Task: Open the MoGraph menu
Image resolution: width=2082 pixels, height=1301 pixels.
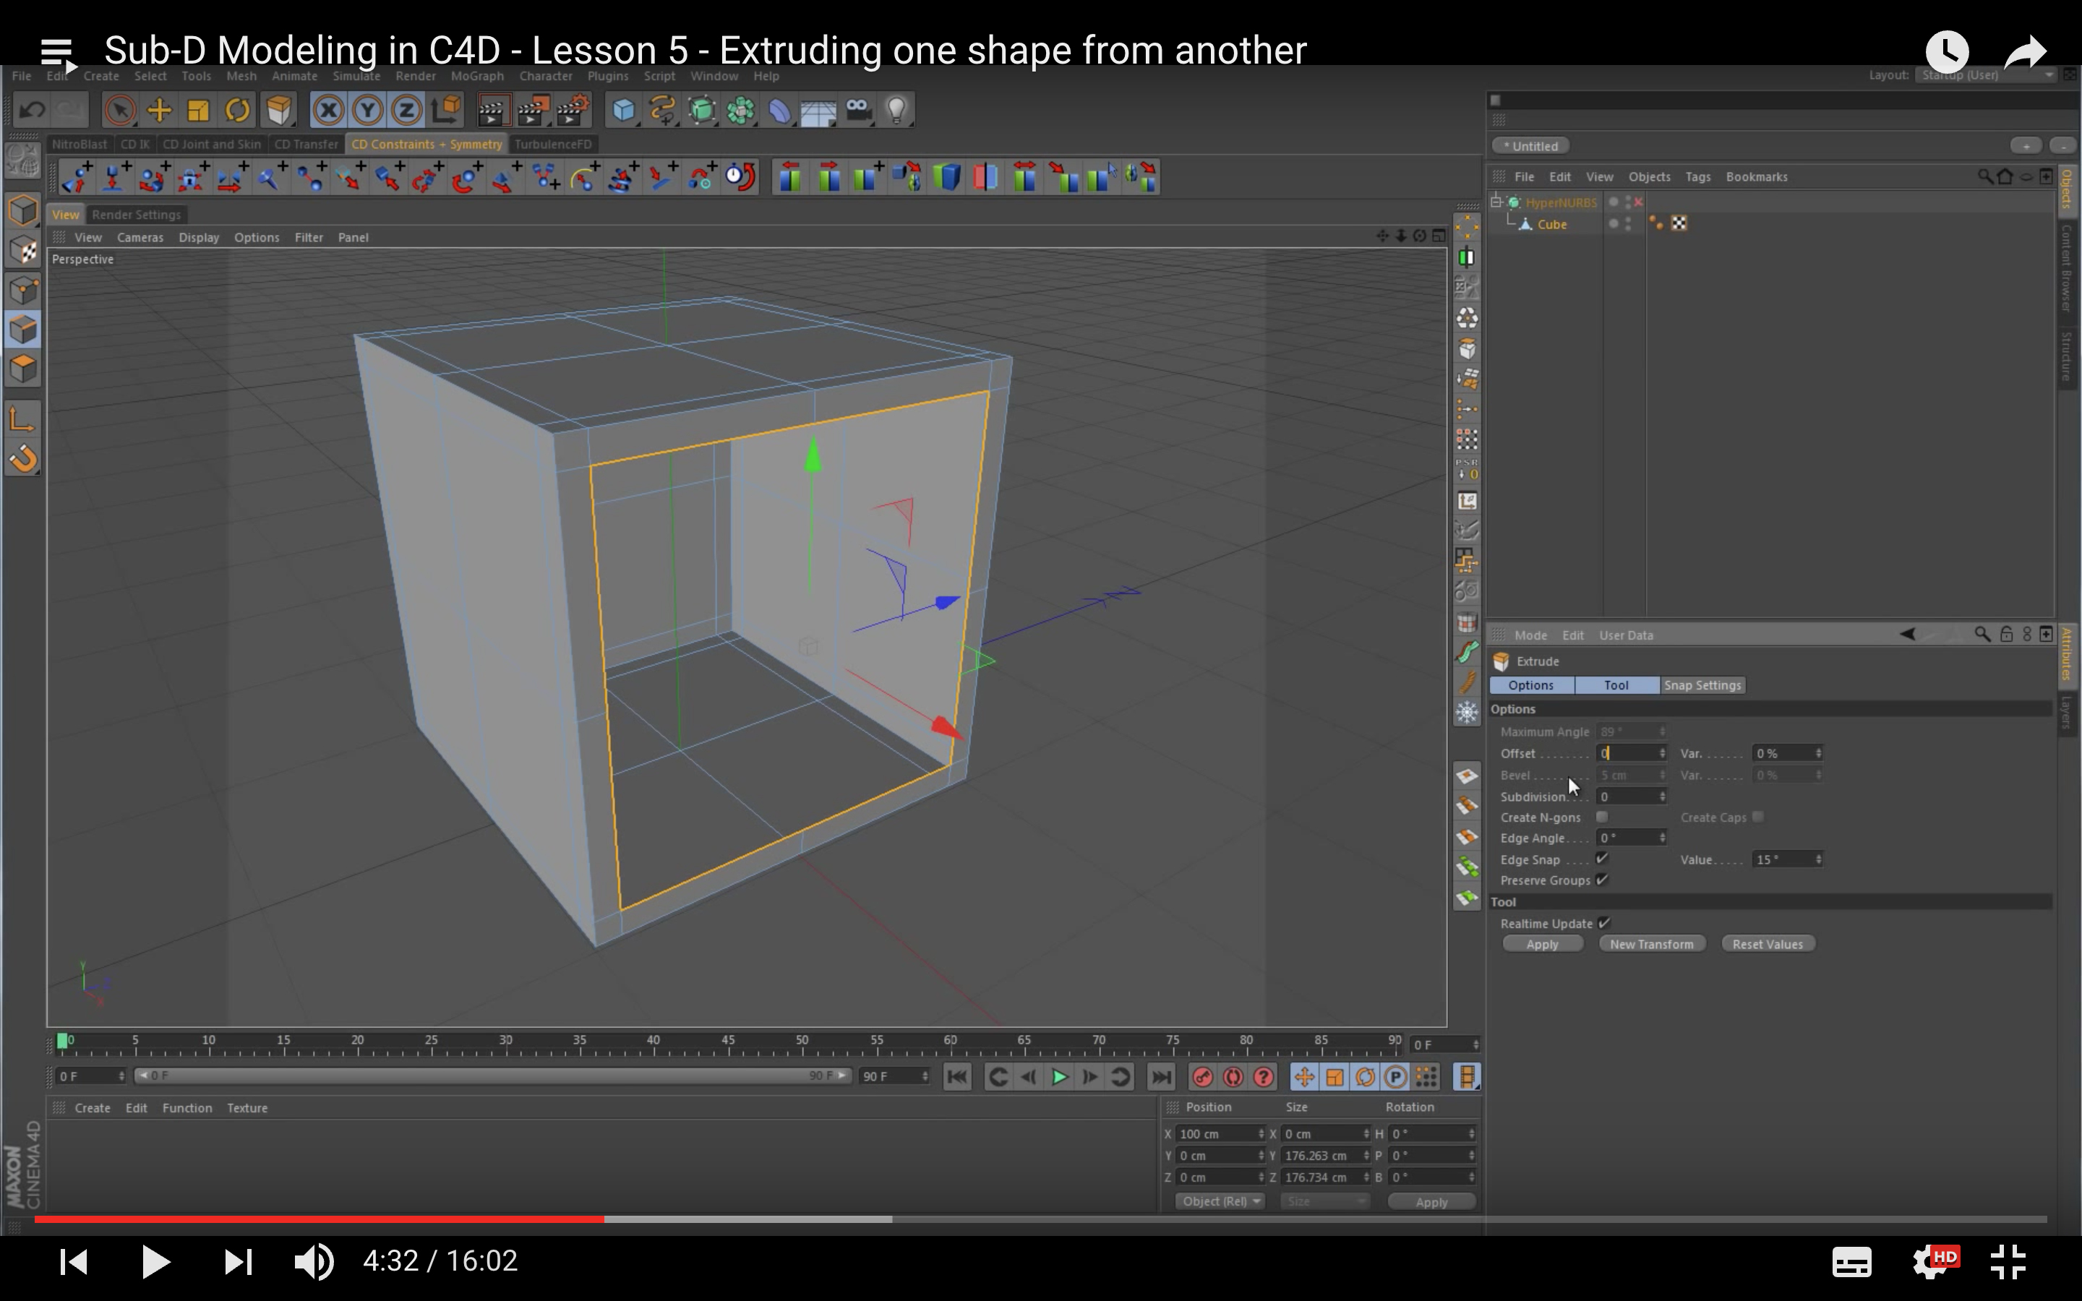Action: [x=477, y=76]
